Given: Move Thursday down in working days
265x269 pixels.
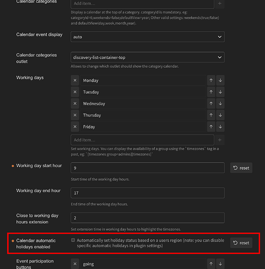Looking at the screenshot, I should [x=220, y=115].
